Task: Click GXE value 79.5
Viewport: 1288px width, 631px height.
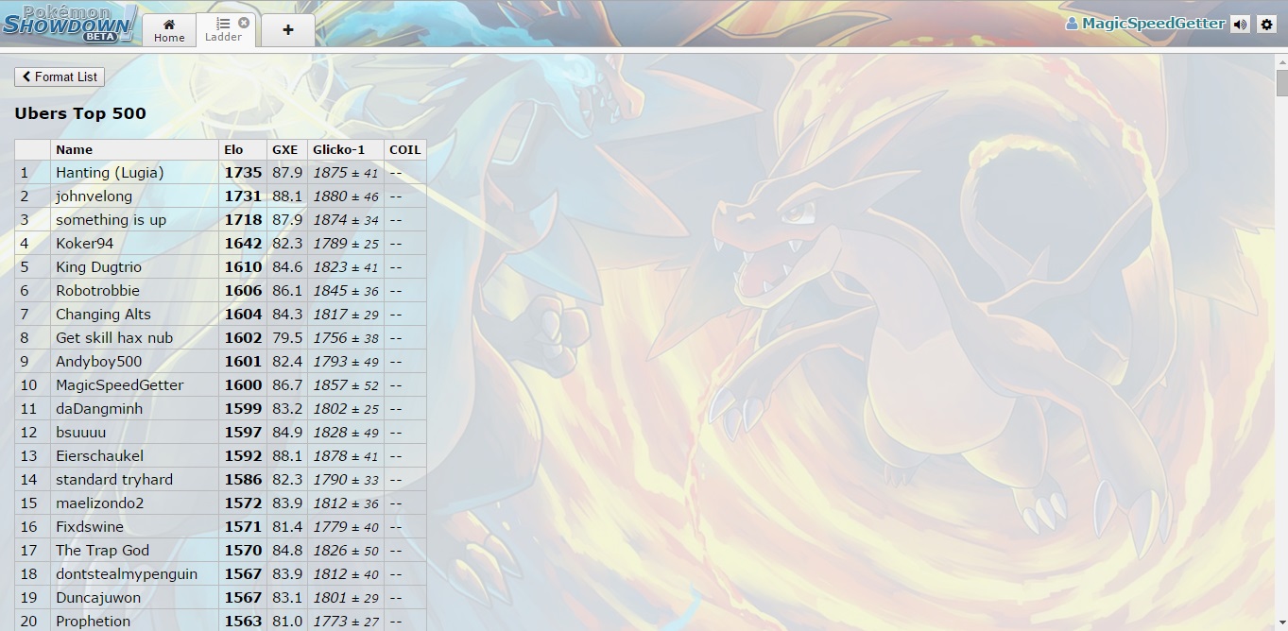Action: coord(287,338)
